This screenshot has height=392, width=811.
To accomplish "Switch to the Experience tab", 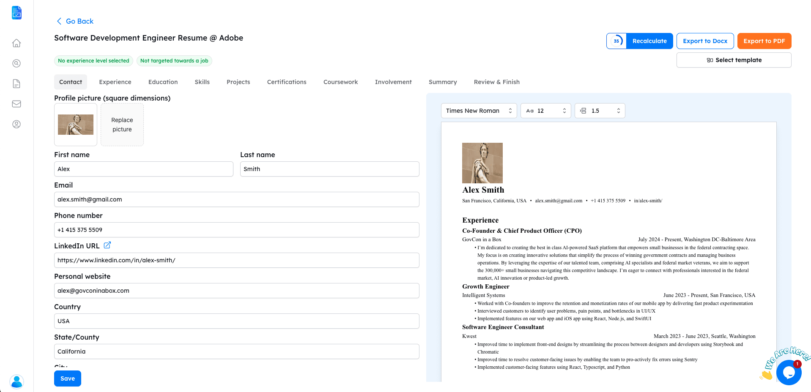I will click(115, 82).
